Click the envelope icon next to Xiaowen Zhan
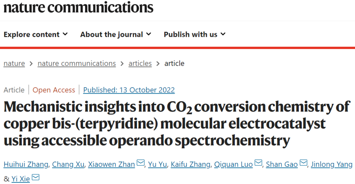This screenshot has height=184, width=355. point(141,163)
